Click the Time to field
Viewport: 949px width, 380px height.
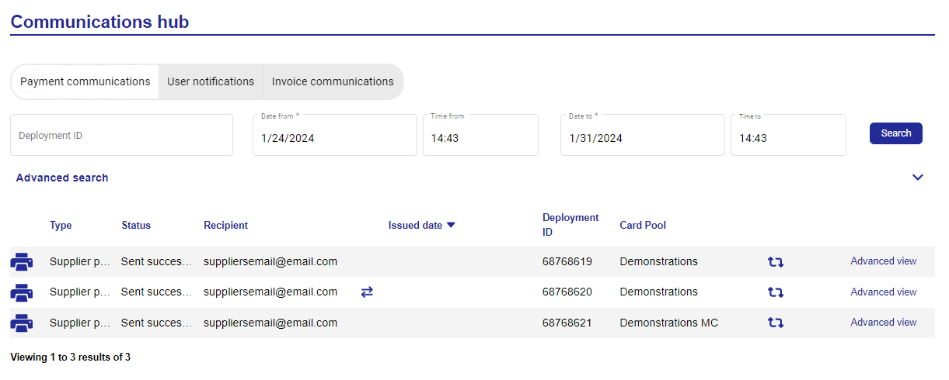coord(788,135)
